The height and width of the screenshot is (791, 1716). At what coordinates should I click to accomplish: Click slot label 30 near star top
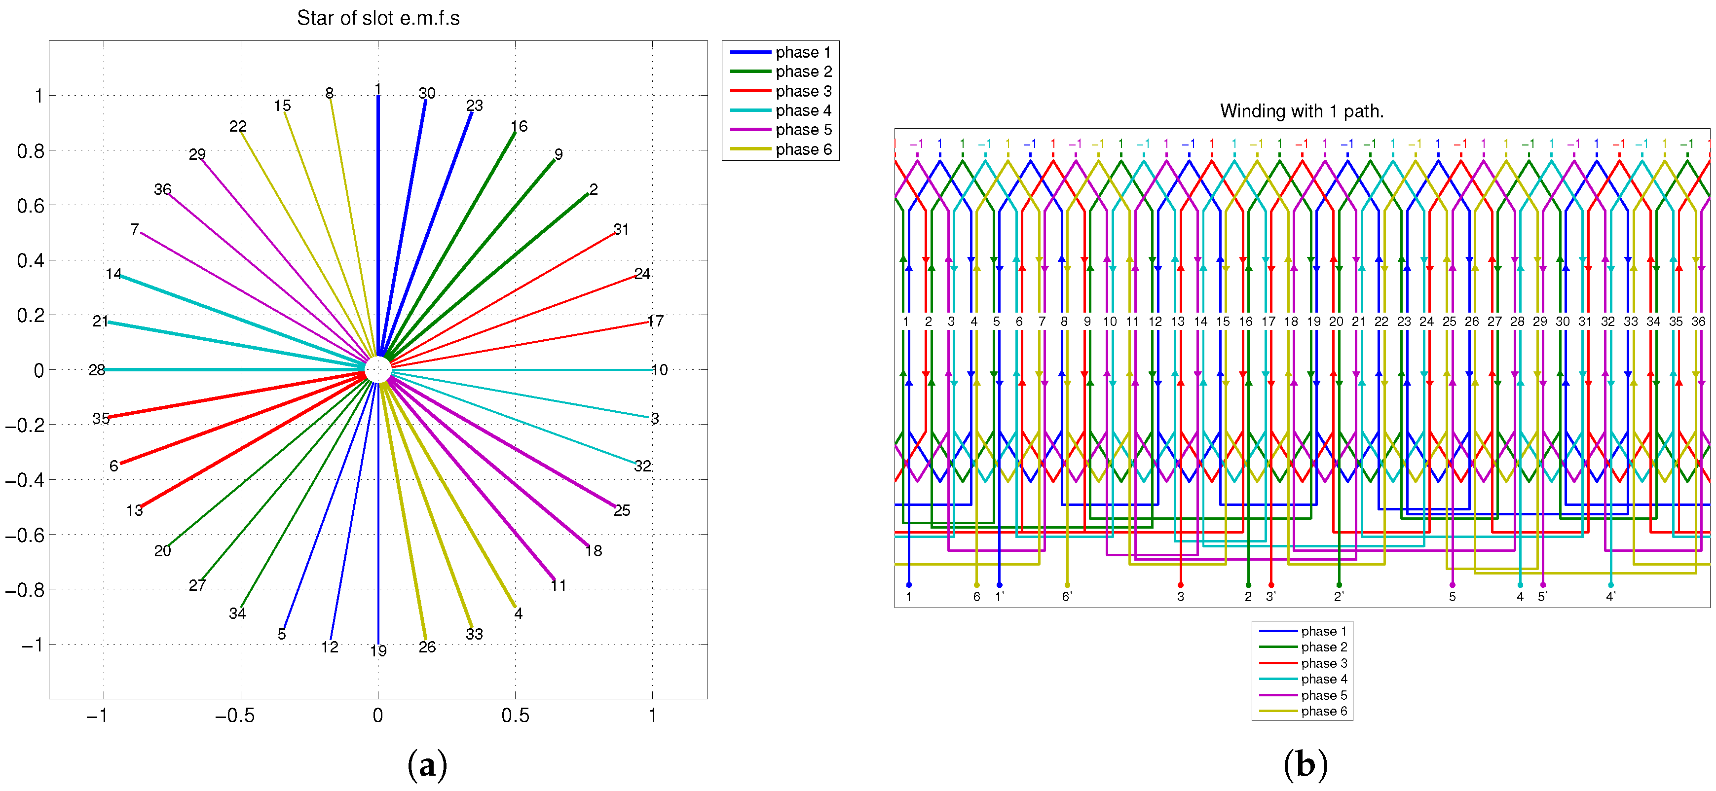426,93
